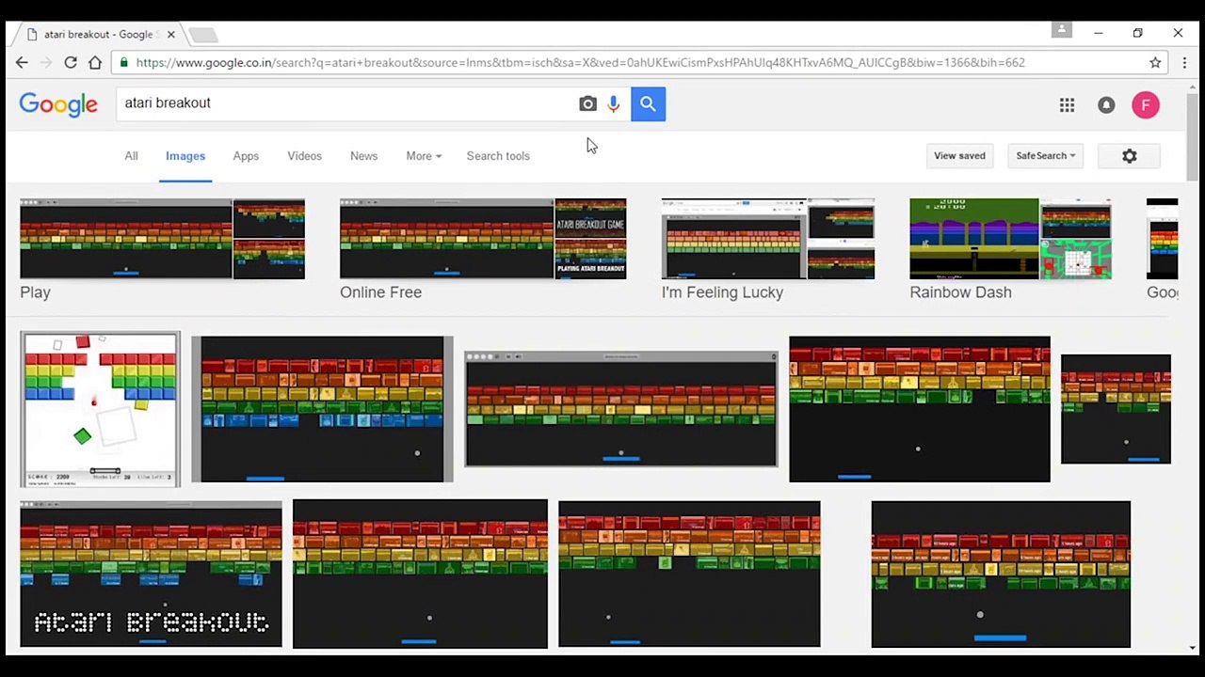Activate the atari breakout browser tab
1205x677 pixels.
coord(99,35)
